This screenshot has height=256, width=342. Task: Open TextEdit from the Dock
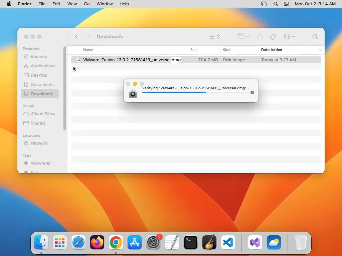(x=172, y=243)
